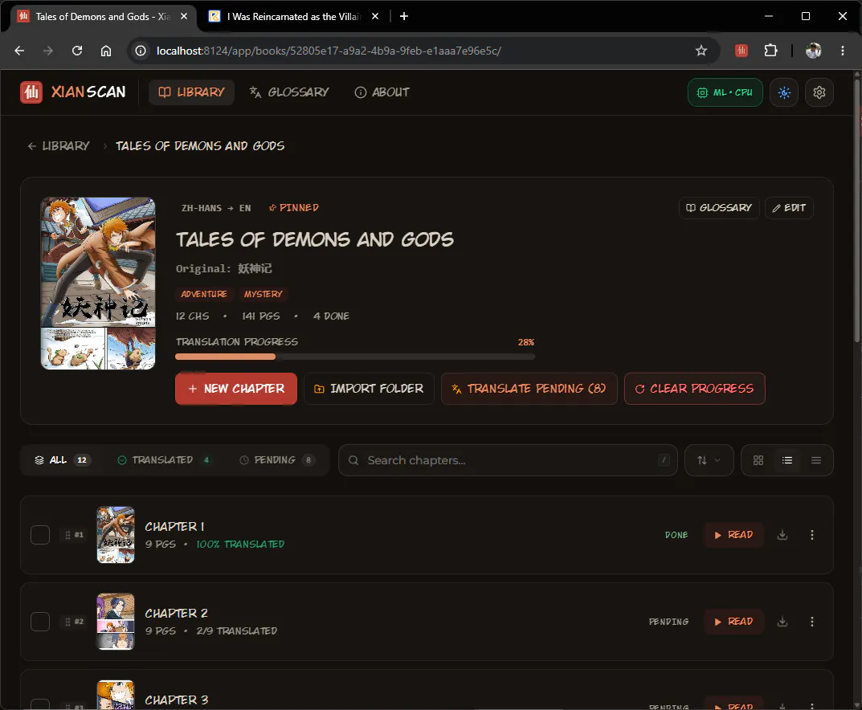Open the browser extensions puzzle icon
Viewport: 862px width, 710px height.
coord(770,51)
